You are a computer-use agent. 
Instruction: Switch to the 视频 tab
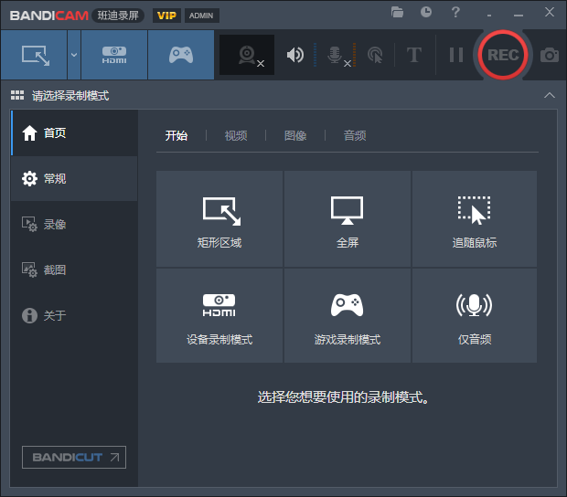[x=236, y=135]
